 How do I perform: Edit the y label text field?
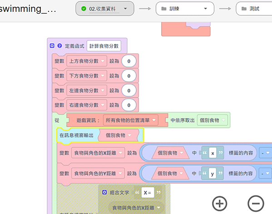coord(213,174)
